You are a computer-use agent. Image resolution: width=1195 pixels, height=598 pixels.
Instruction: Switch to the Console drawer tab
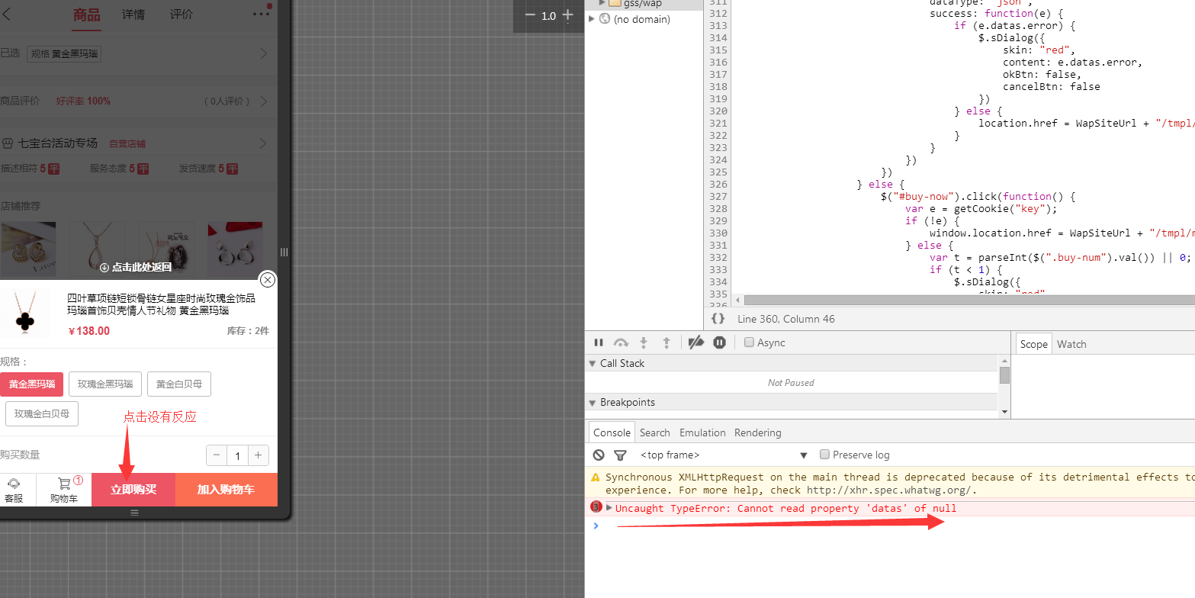click(612, 432)
